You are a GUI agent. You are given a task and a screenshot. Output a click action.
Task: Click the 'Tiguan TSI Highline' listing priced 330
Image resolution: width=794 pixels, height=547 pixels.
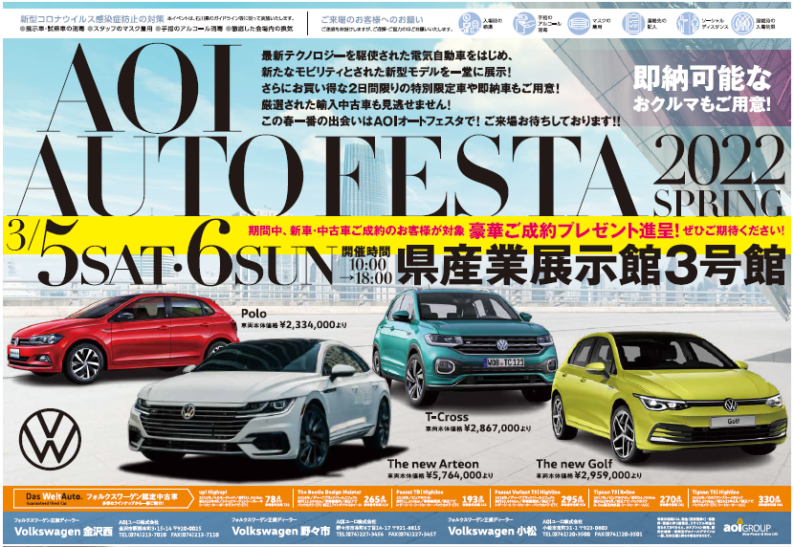point(738,498)
